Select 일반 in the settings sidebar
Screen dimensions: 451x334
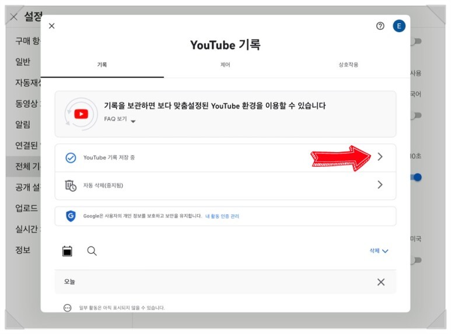[x=23, y=62]
